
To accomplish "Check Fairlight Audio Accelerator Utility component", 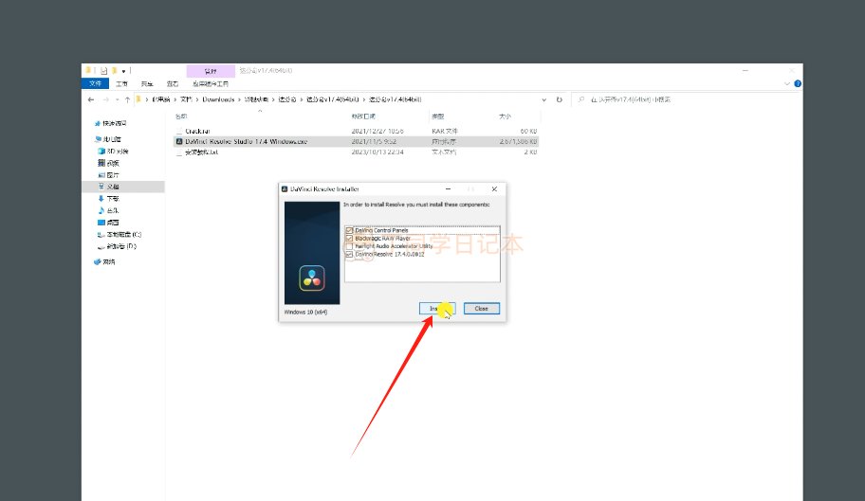I will pos(349,246).
